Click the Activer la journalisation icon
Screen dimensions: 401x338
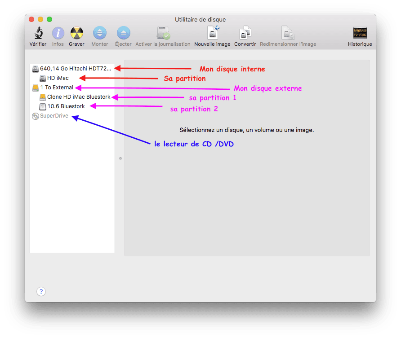163,33
